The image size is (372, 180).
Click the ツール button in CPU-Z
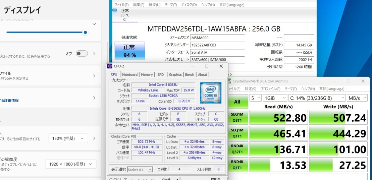click(166, 178)
